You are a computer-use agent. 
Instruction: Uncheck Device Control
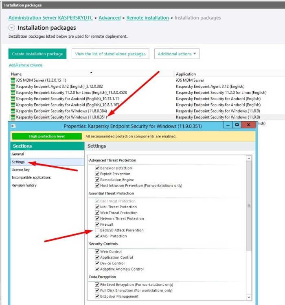[97, 263]
